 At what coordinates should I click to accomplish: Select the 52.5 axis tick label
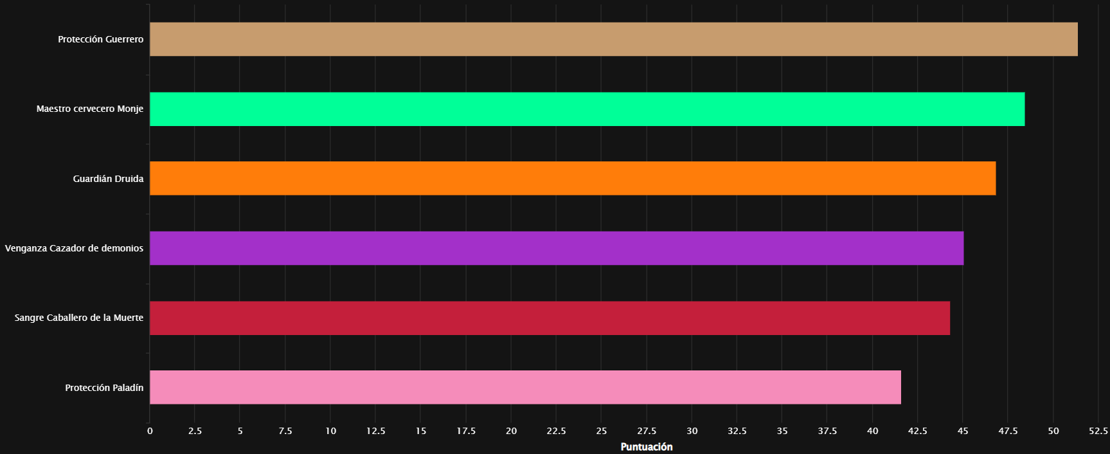[x=1098, y=431]
